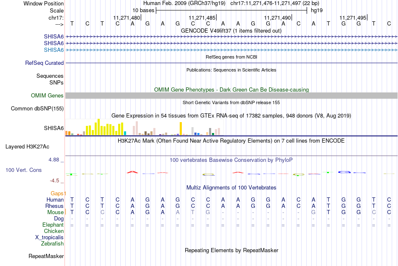Select the Elephant alignment row label
The image size is (398, 266).
coord(53,225)
